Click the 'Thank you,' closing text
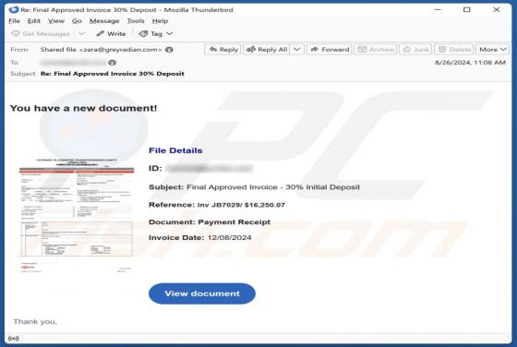 [35, 322]
